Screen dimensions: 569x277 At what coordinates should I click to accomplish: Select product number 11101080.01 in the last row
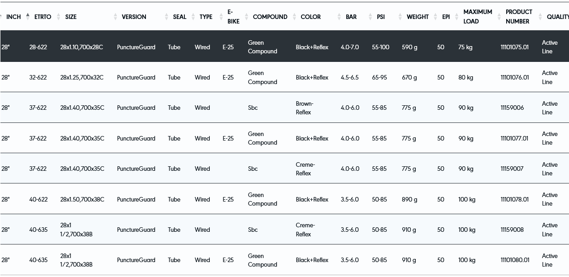pyautogui.click(x=514, y=260)
